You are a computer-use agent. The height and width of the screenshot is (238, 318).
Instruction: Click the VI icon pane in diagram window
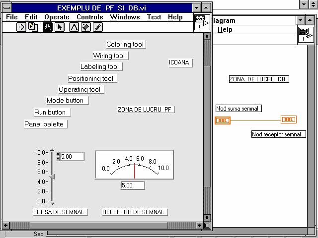[x=306, y=35]
